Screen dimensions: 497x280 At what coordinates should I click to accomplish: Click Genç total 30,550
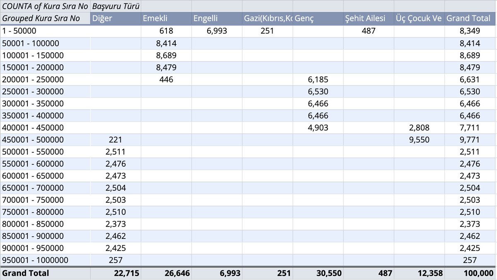pyautogui.click(x=318, y=273)
